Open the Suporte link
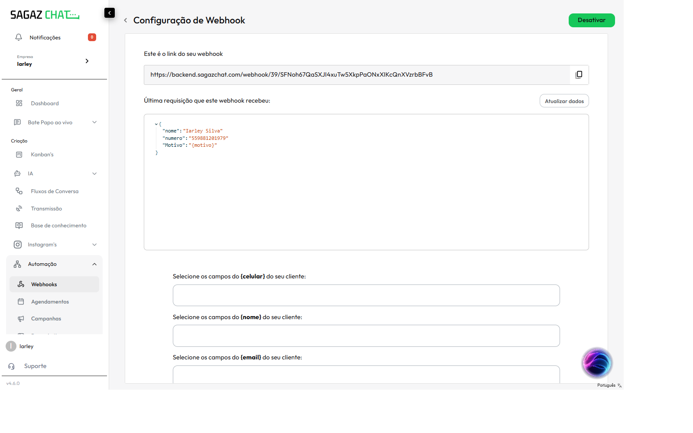The width and height of the screenshot is (693, 433). pyautogui.click(x=35, y=366)
